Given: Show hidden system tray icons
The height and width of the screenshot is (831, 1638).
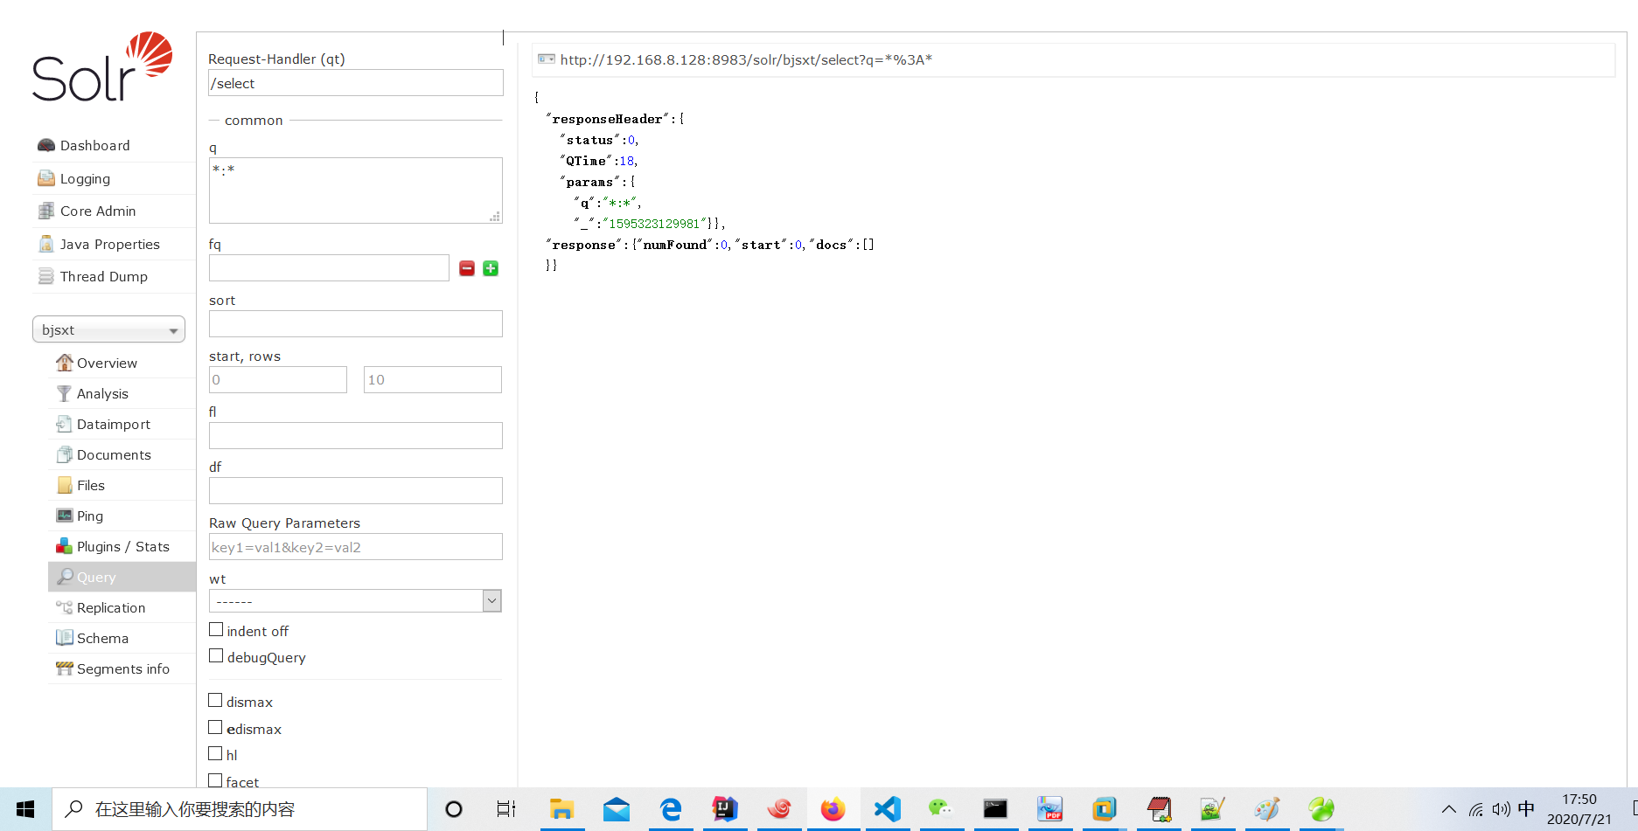Looking at the screenshot, I should [1449, 809].
